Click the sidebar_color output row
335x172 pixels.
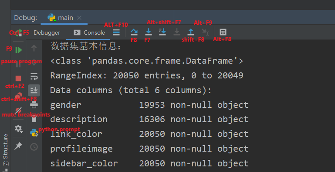[149, 163]
